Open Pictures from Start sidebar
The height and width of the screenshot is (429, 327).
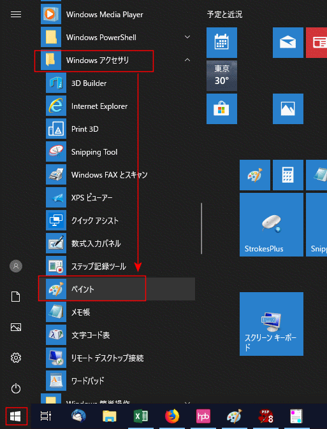(x=16, y=327)
